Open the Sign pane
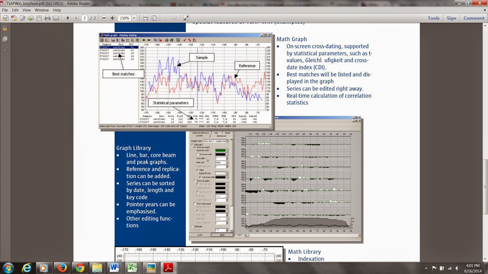Screen dimensions: 488x274 tap(451, 18)
